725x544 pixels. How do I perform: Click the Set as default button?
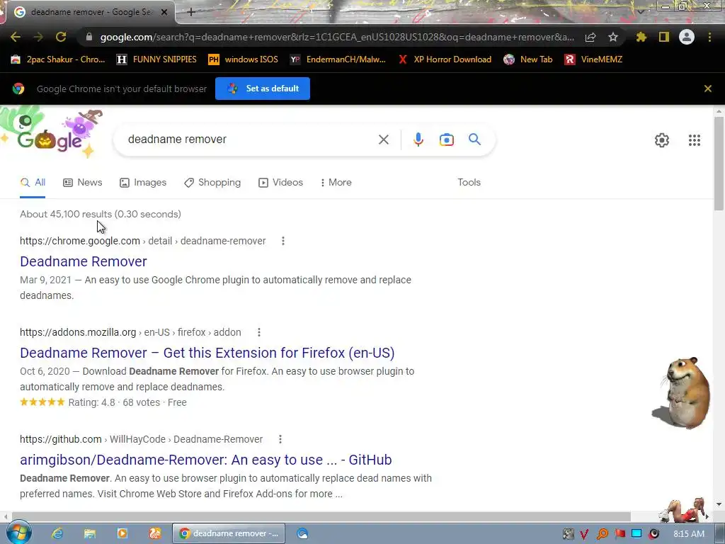263,89
